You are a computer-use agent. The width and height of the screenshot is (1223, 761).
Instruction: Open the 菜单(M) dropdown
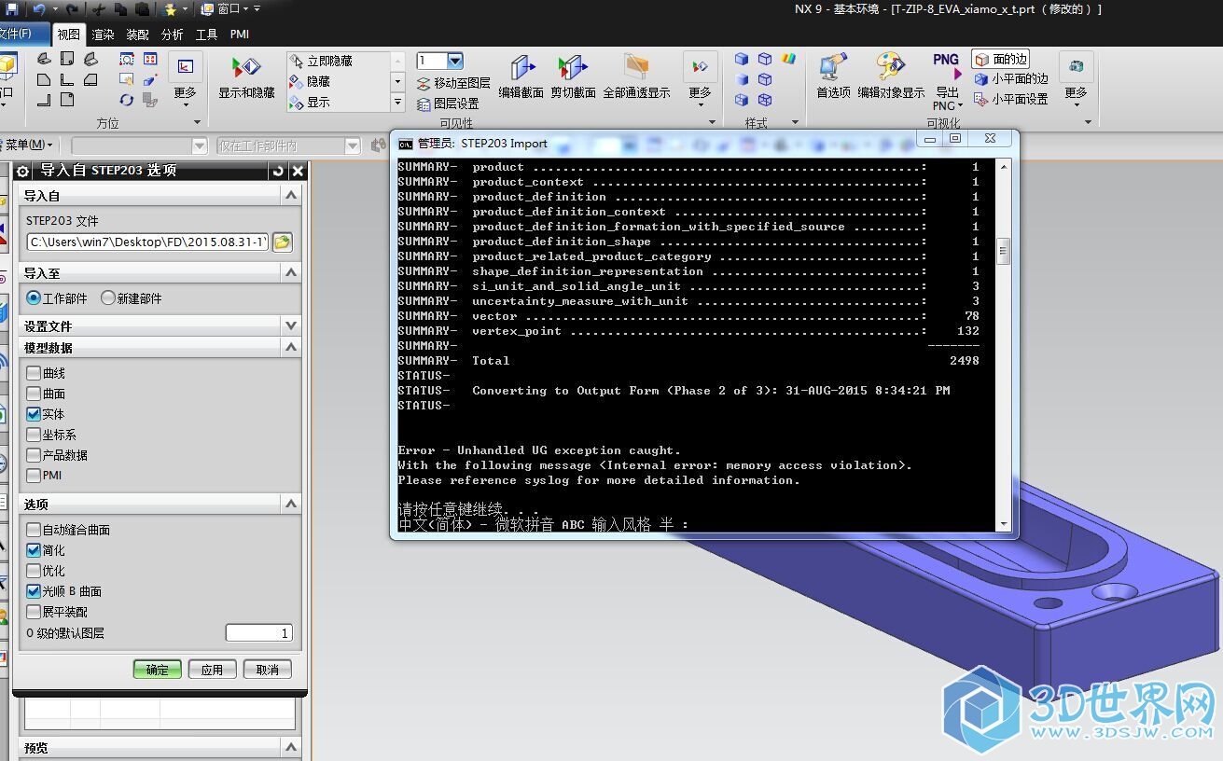28,145
